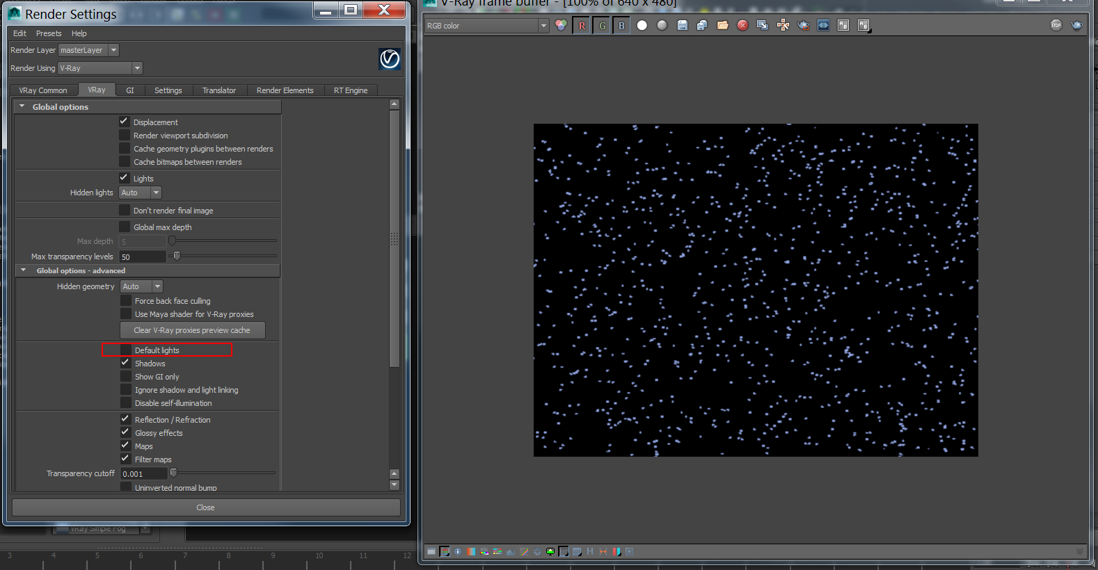Switch to the Settings tab
The height and width of the screenshot is (570, 1098).
click(x=168, y=90)
